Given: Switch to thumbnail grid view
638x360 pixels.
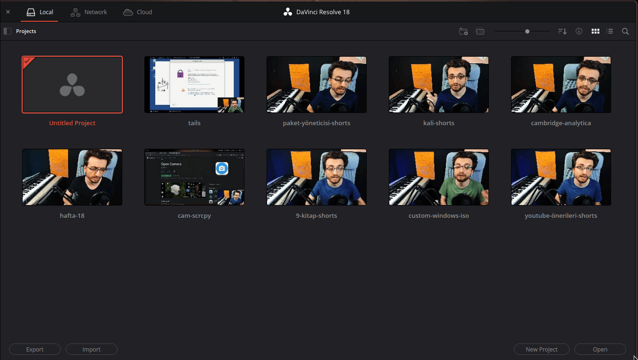Looking at the screenshot, I should tap(596, 31).
